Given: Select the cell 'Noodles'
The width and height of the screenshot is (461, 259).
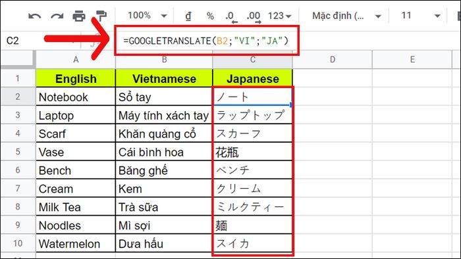Looking at the screenshot, I should coord(76,225).
